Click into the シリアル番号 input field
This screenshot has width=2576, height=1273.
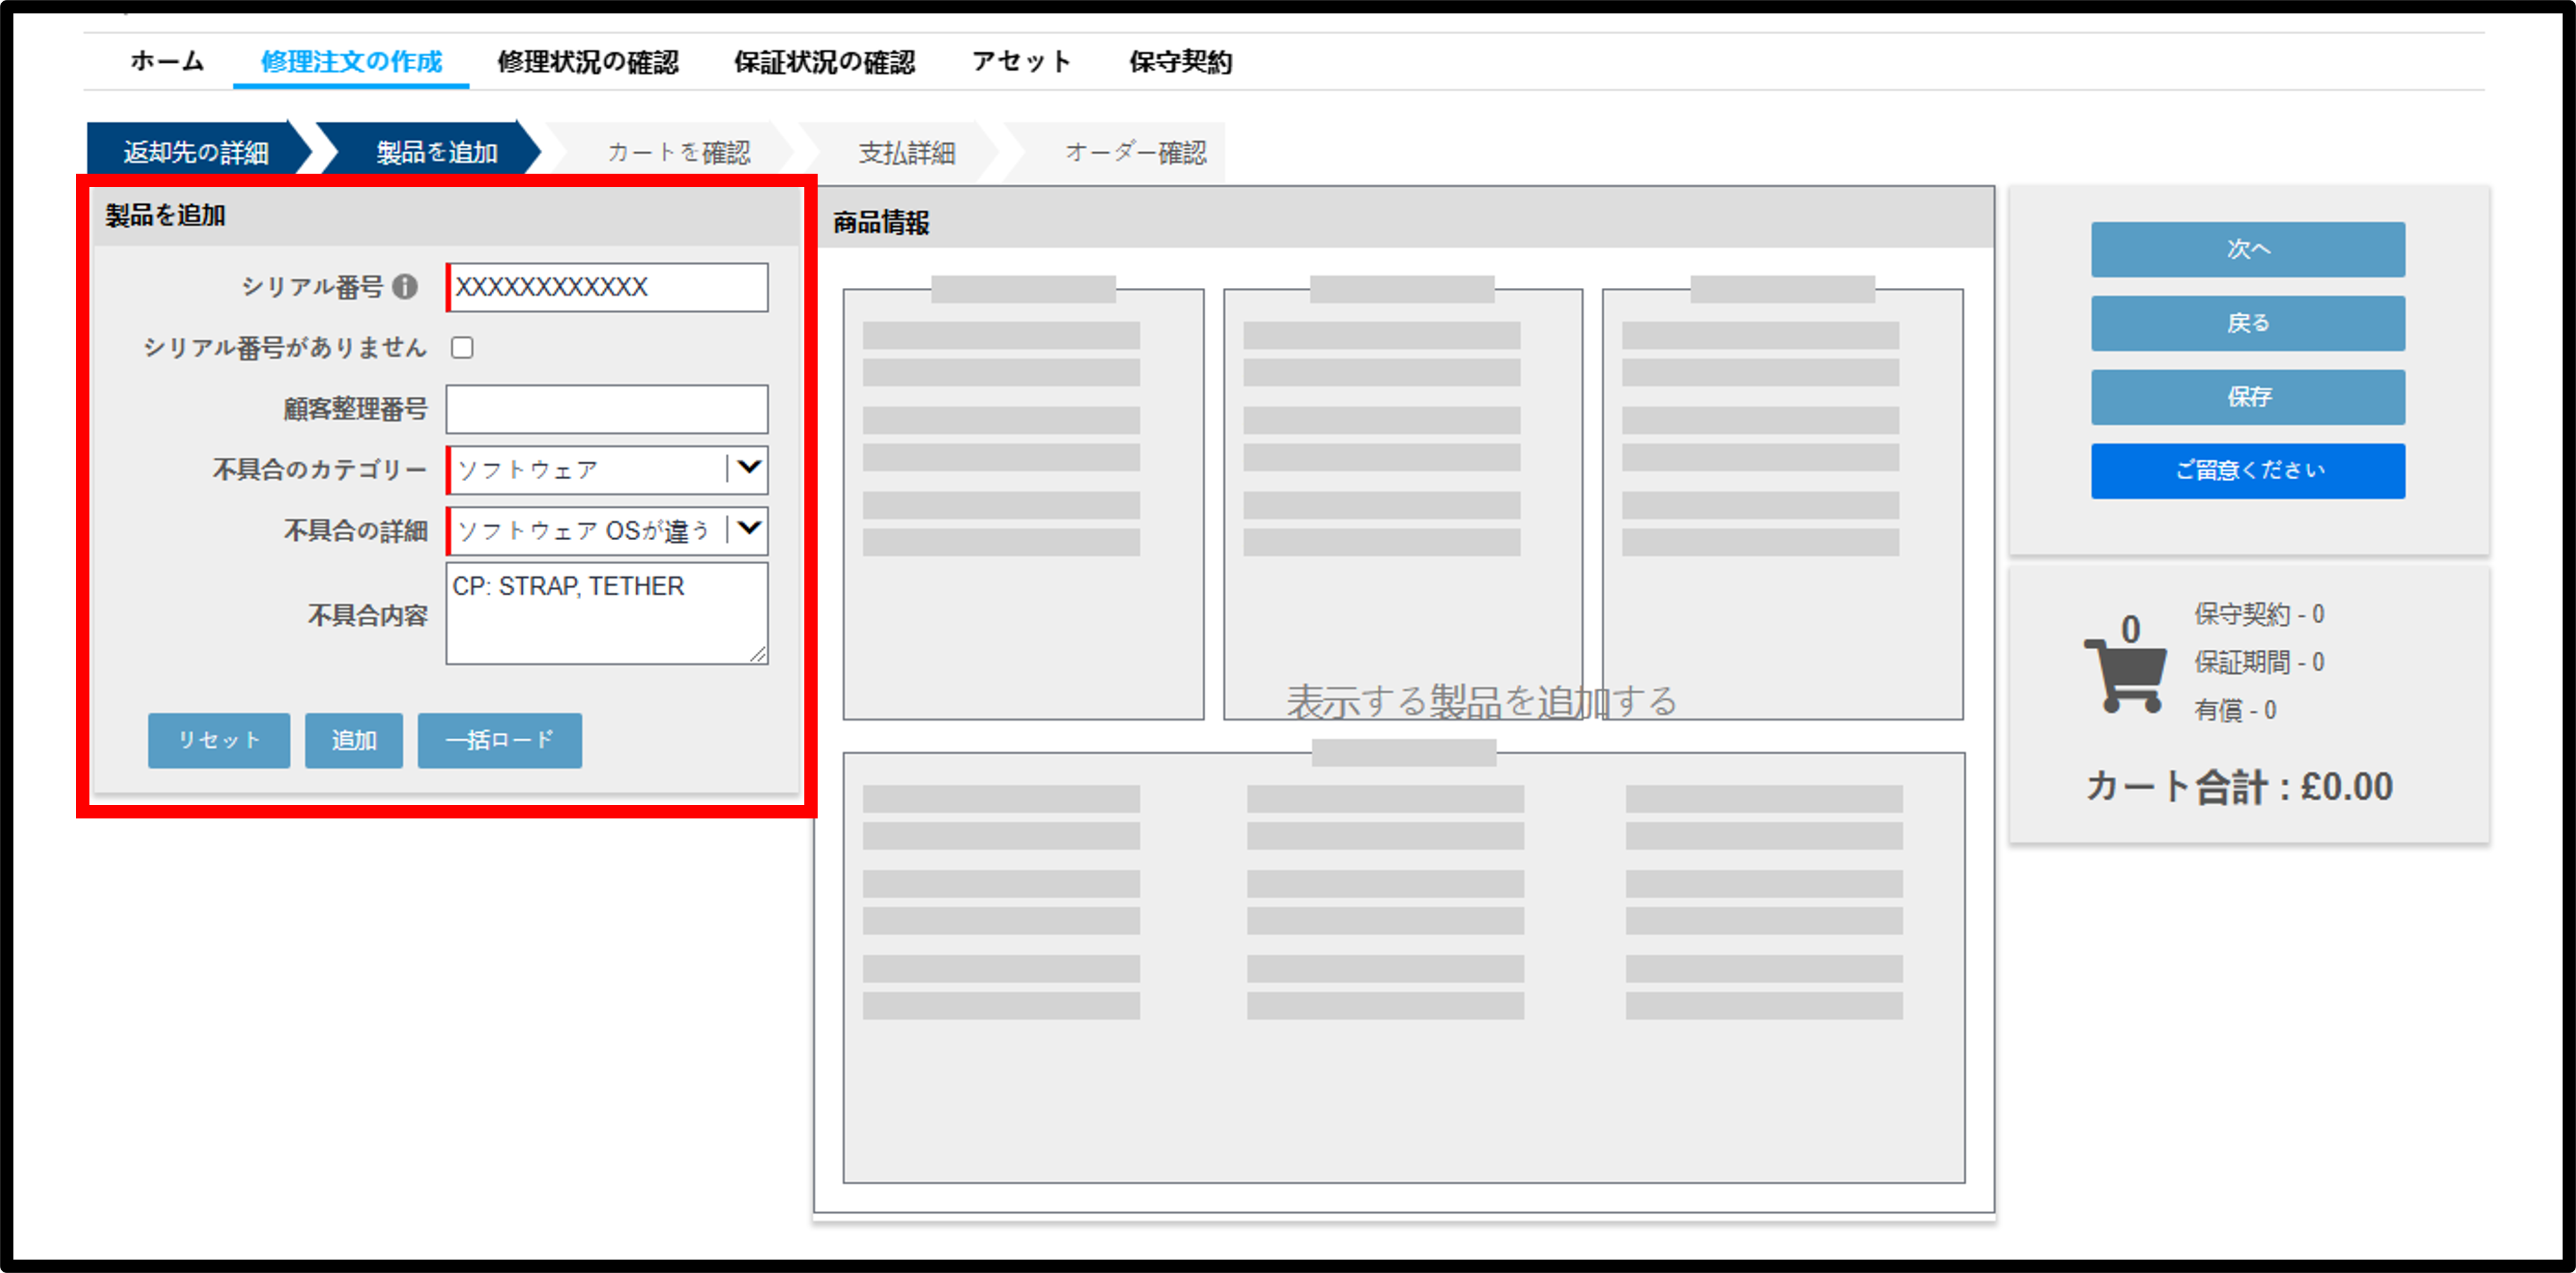click(x=608, y=288)
